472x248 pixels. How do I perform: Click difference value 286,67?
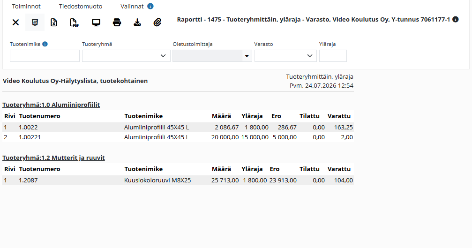click(x=287, y=128)
